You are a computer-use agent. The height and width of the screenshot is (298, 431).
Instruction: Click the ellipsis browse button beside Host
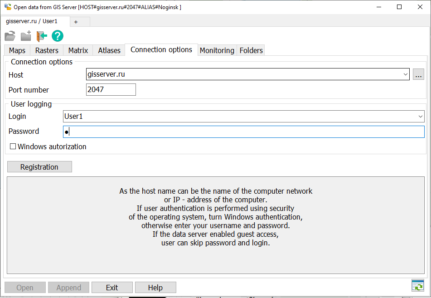tap(418, 74)
